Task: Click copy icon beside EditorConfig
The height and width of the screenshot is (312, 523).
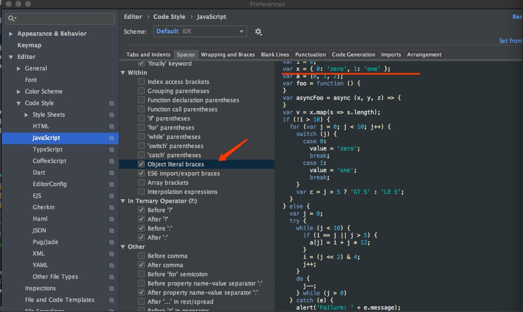Action: coord(112,184)
